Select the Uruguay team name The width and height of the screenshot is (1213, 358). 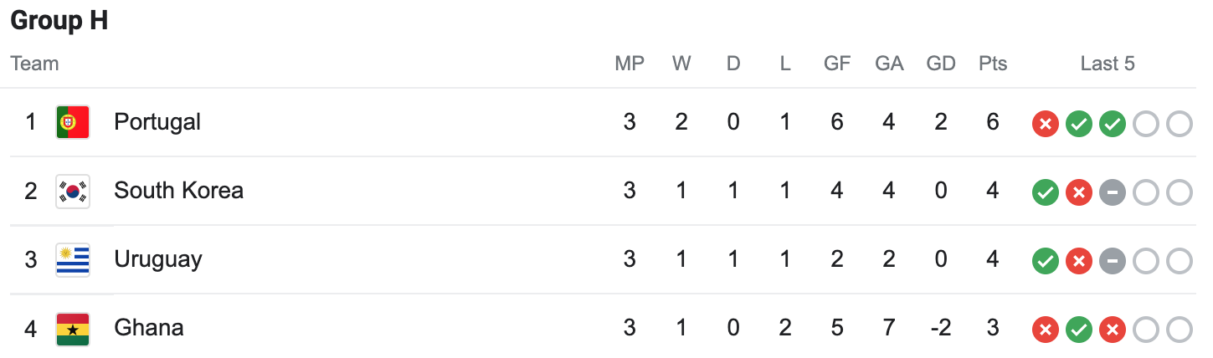click(x=158, y=259)
